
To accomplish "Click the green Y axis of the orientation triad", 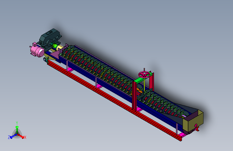I will coord(17,130).
